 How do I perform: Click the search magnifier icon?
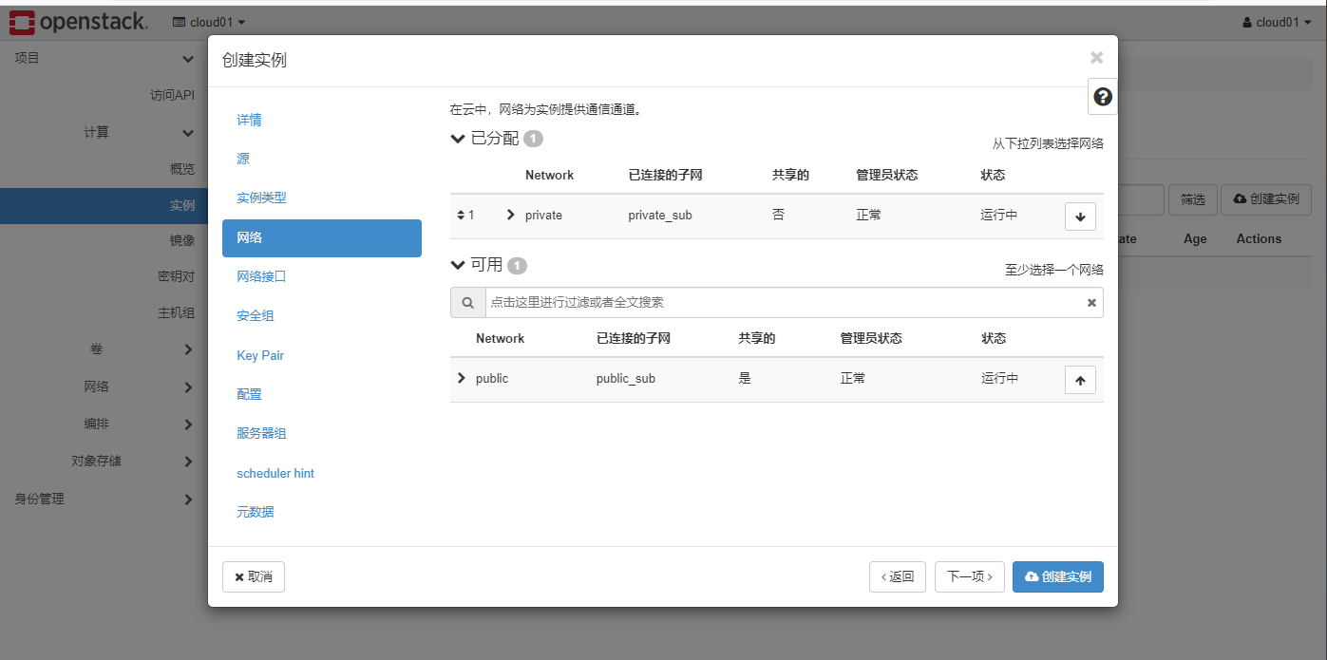pos(467,303)
